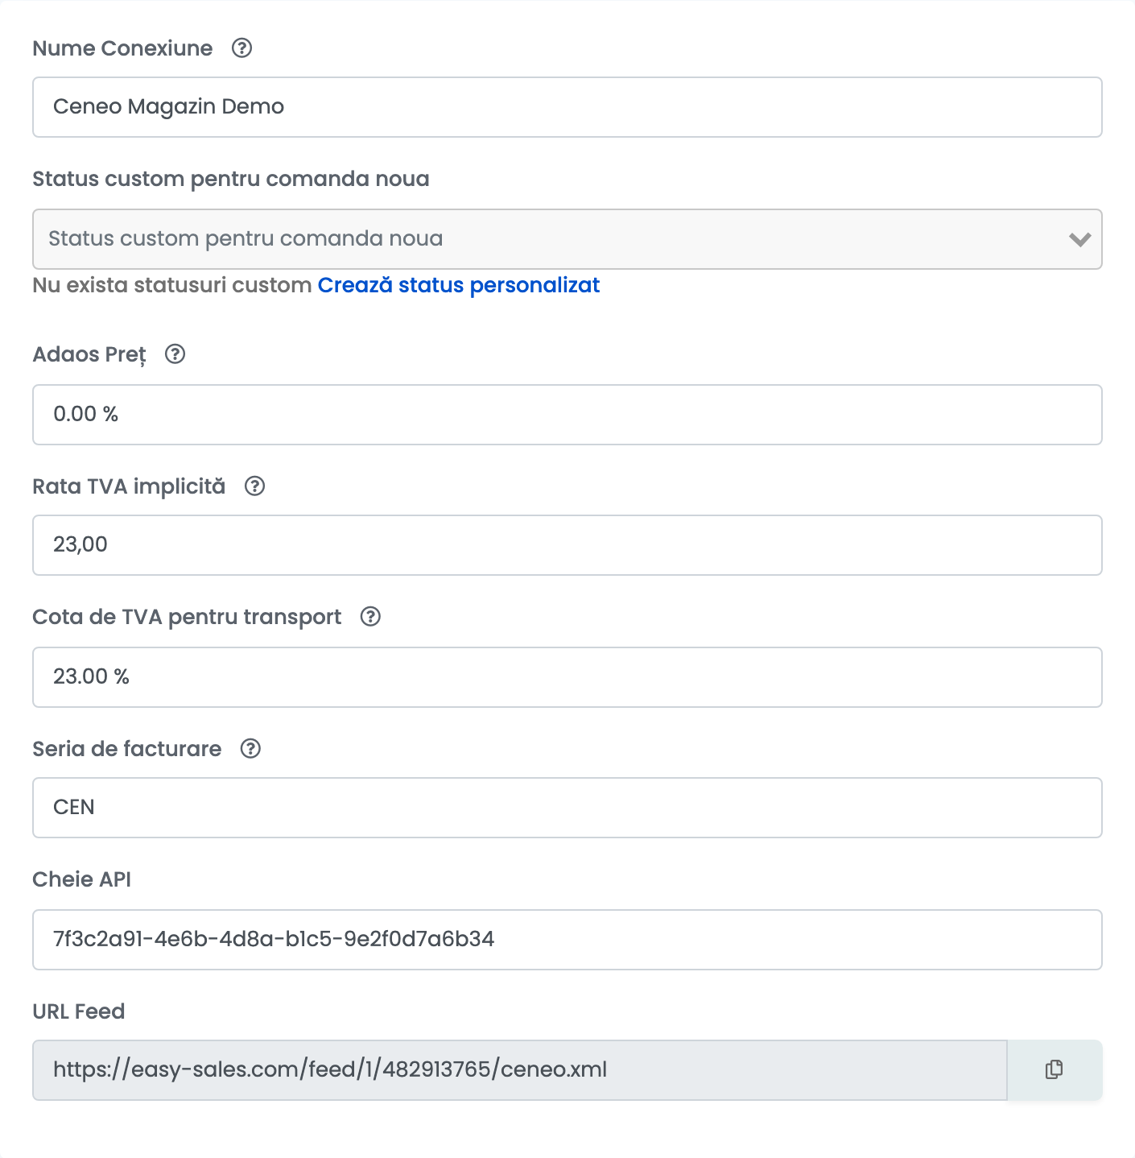
Task: Click the Status custom pentru comanda noua label
Action: 230,179
